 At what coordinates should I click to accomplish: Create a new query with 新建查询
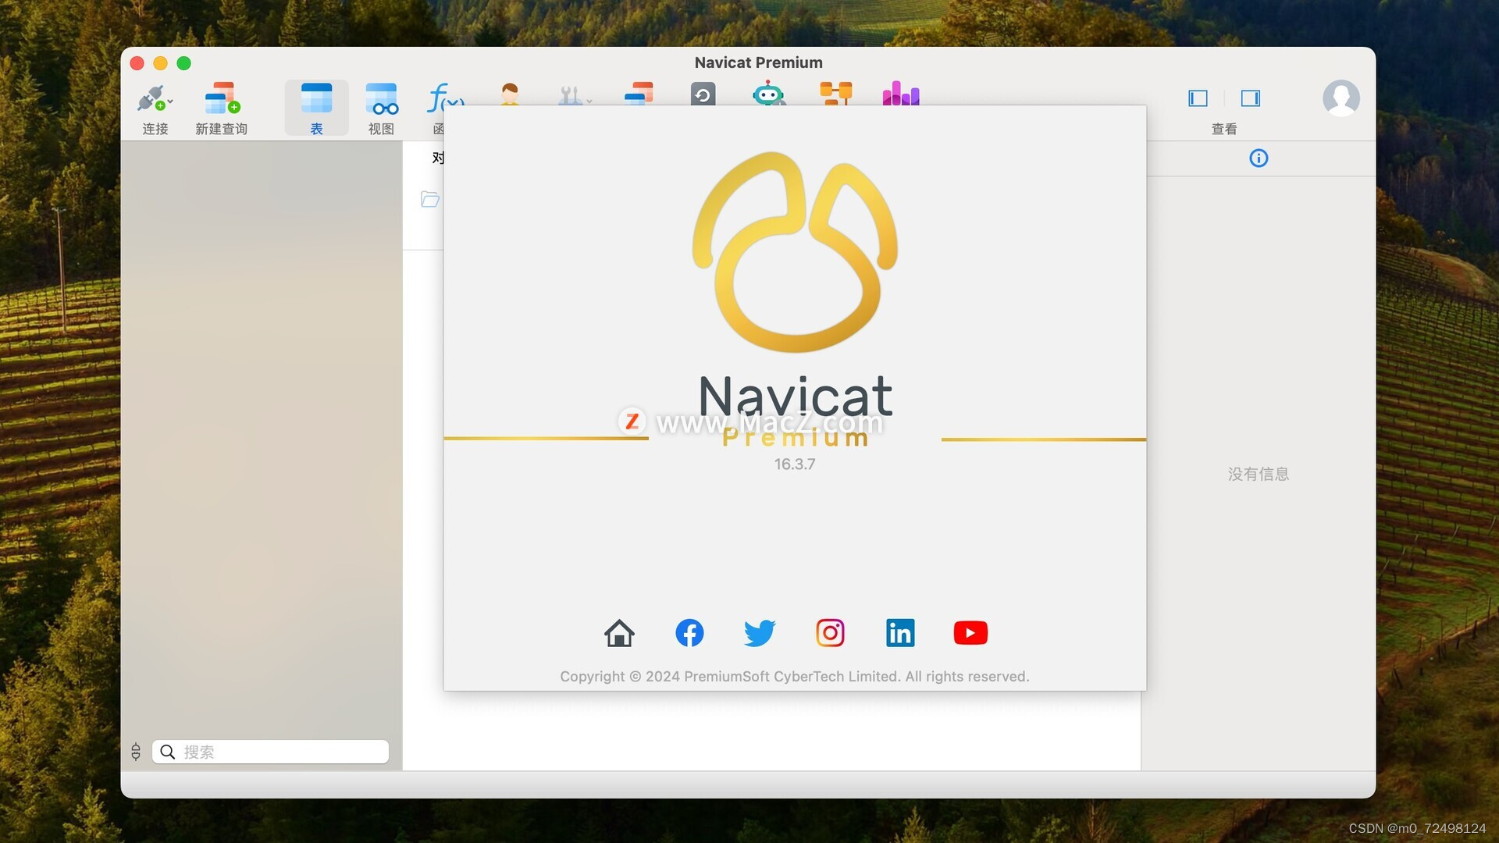tap(221, 108)
